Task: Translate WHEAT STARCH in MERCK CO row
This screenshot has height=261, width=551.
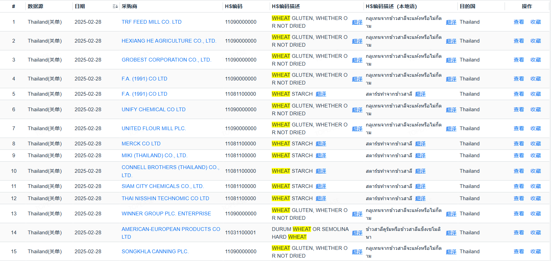Action: click(x=321, y=144)
